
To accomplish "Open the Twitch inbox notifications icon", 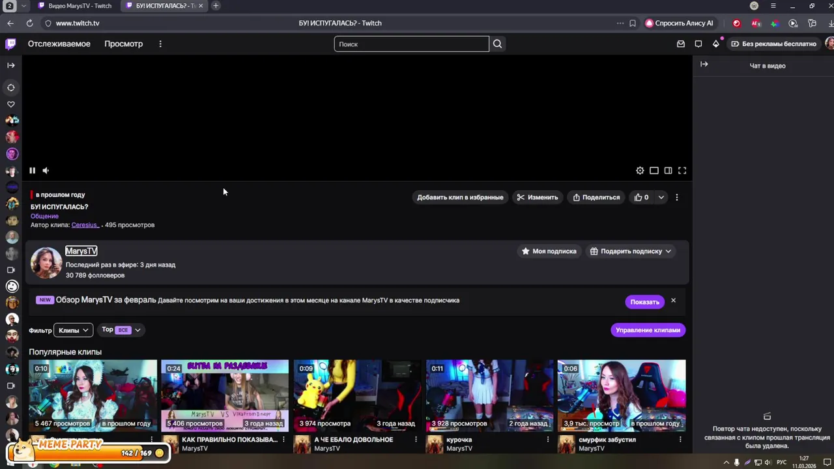I will pyautogui.click(x=681, y=44).
